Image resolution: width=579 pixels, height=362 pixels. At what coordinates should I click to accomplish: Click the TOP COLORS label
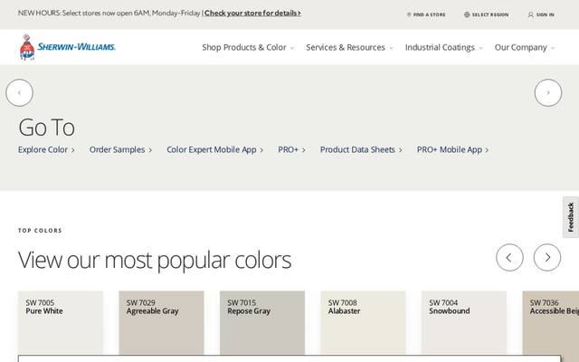(x=40, y=231)
